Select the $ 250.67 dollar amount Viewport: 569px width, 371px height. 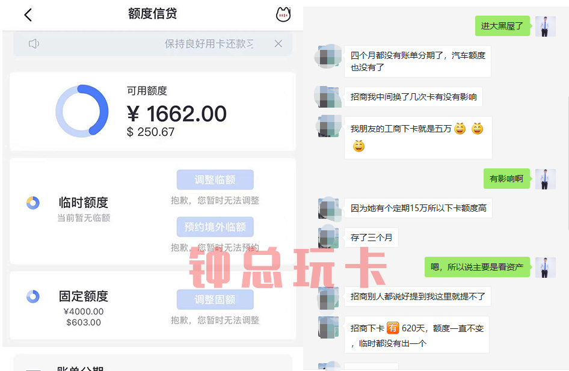coord(150,132)
